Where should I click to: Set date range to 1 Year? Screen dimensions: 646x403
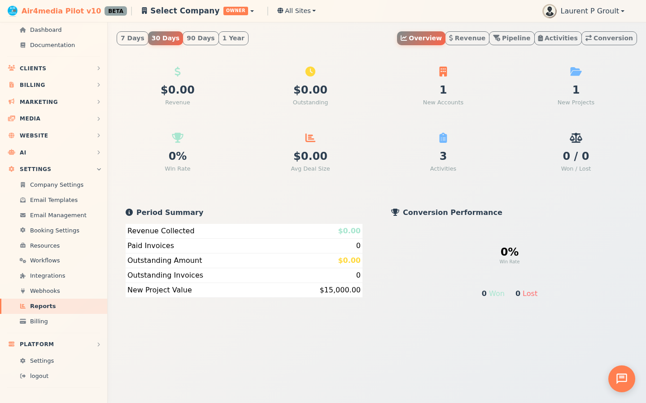pos(233,38)
